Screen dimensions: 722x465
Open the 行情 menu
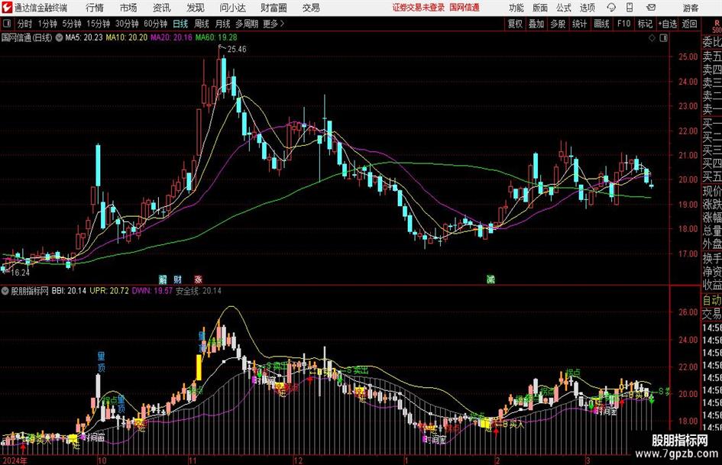(95, 8)
